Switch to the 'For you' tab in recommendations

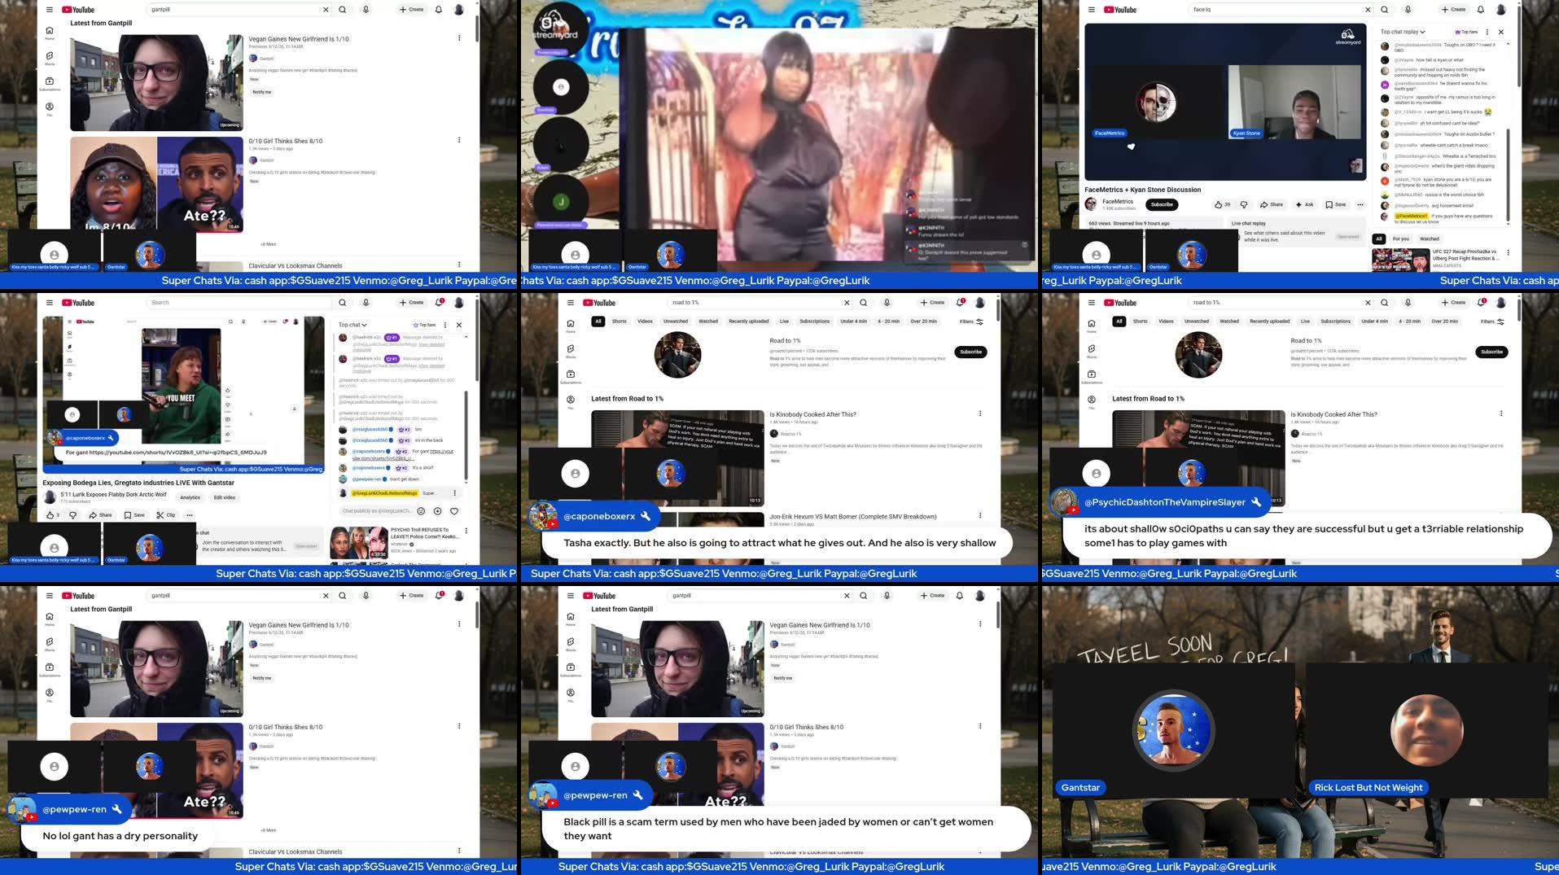1403,238
